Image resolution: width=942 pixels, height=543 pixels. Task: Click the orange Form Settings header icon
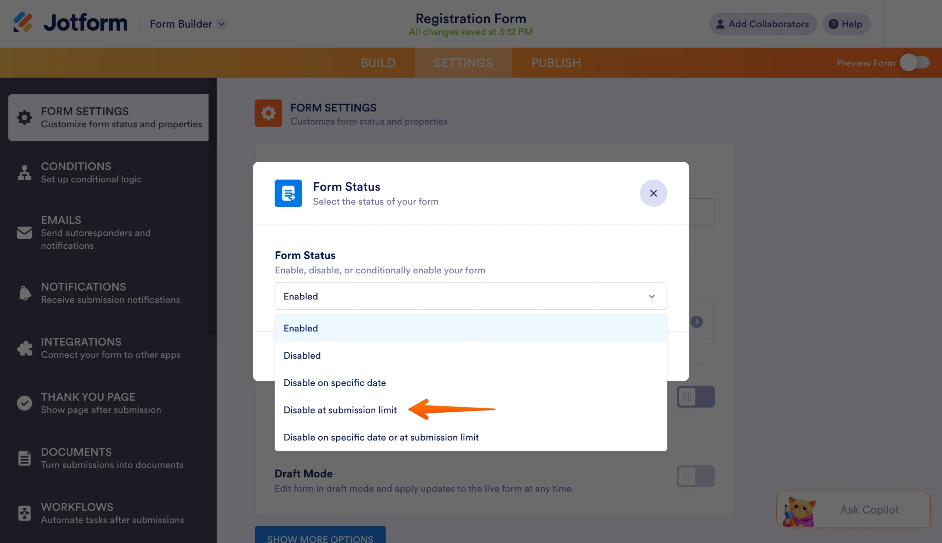click(x=268, y=113)
